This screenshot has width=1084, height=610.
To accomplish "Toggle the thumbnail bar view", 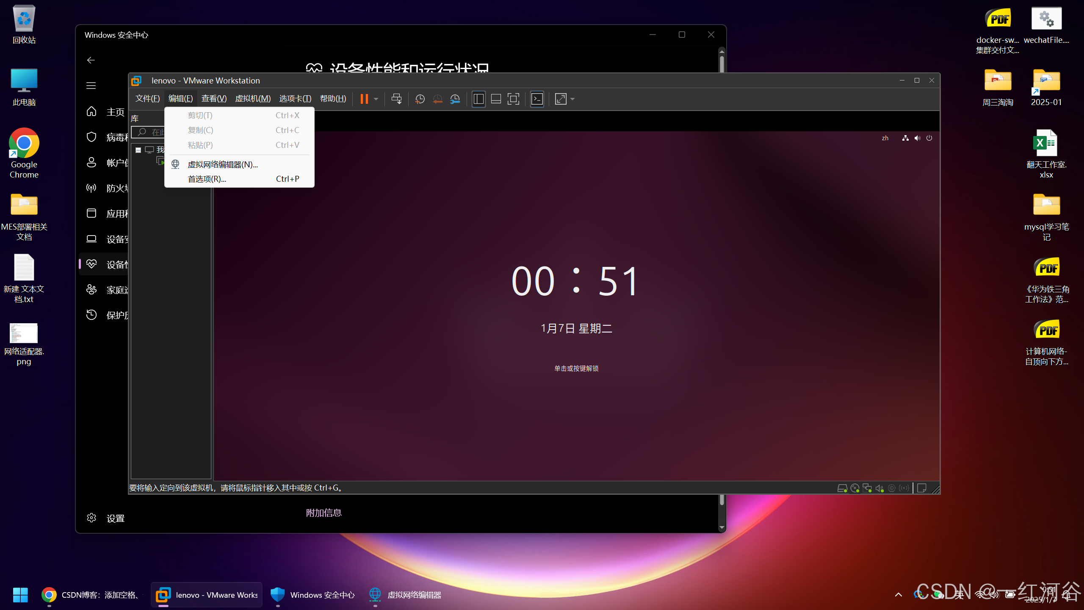I will [x=496, y=99].
